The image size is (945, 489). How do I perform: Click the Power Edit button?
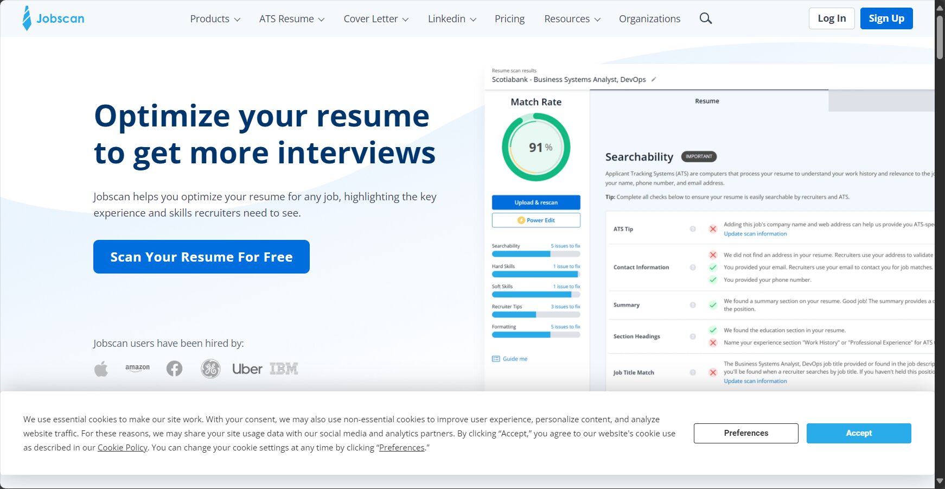pyautogui.click(x=536, y=220)
